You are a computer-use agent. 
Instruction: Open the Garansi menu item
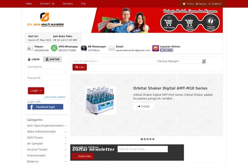pos(68,4)
